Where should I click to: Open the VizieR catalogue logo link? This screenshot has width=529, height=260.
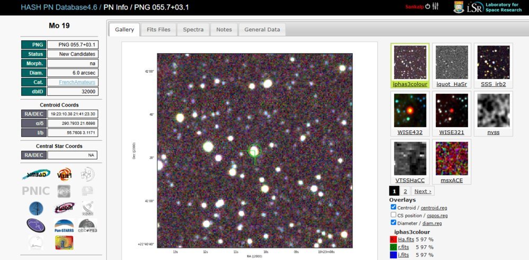tap(64, 174)
